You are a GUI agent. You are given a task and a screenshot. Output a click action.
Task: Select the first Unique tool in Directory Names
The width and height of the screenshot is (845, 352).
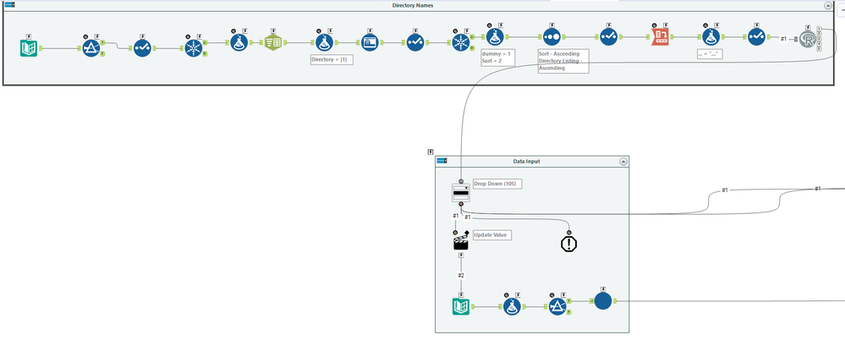point(192,48)
